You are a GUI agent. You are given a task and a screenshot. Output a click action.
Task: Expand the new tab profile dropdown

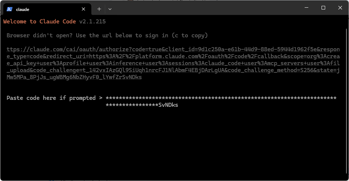(x=110, y=9)
